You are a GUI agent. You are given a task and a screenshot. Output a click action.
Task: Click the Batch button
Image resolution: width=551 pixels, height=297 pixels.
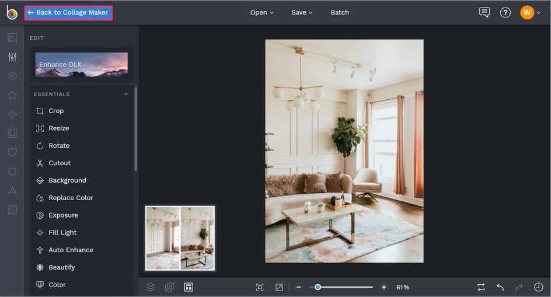point(340,12)
